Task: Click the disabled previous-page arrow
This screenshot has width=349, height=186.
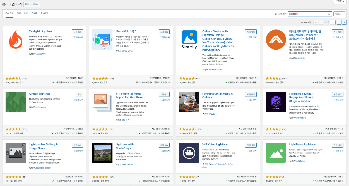Action: pos(321,22)
